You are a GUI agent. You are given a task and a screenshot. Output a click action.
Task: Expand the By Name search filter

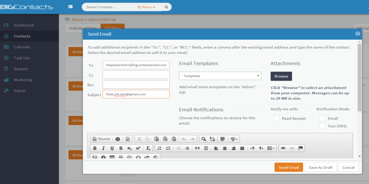tap(147, 7)
